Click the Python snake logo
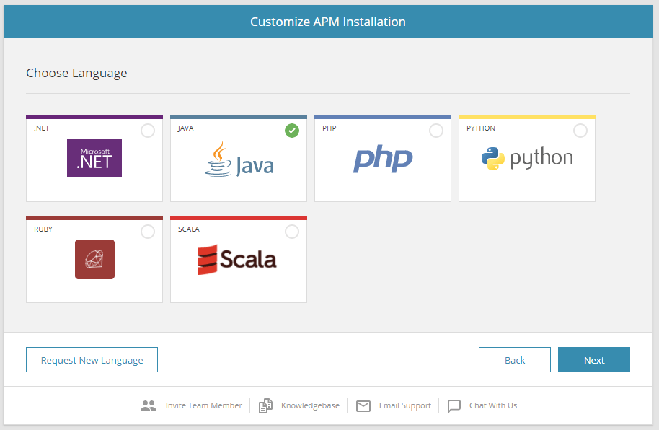This screenshot has width=659, height=430. tap(493, 159)
